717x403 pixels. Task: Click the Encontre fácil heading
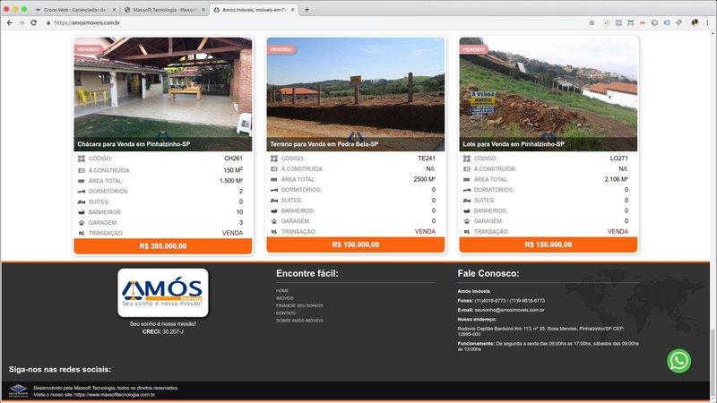tap(307, 274)
